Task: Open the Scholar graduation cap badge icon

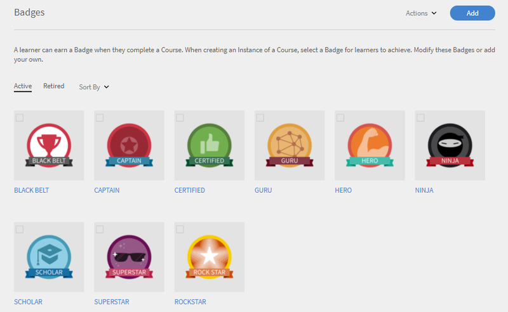Action: 49,257
